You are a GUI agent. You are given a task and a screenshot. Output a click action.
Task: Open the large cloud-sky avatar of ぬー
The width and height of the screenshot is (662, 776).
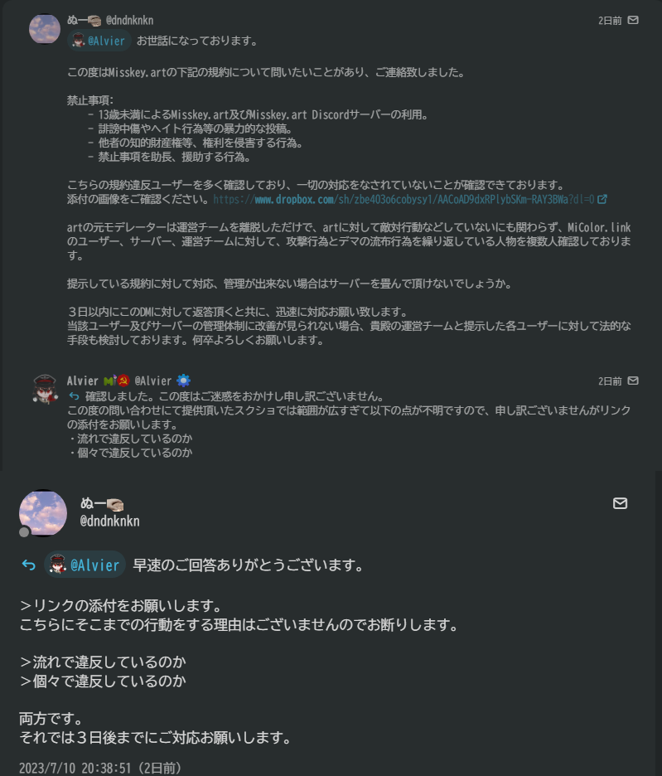43,513
